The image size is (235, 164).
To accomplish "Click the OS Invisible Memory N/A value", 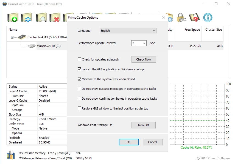I will pyautogui.click(x=78, y=153).
